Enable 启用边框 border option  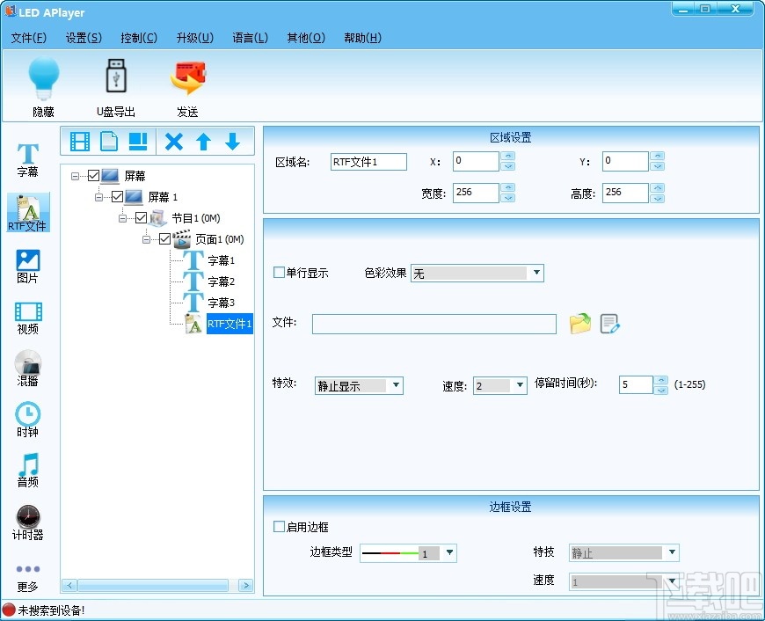pyautogui.click(x=279, y=527)
